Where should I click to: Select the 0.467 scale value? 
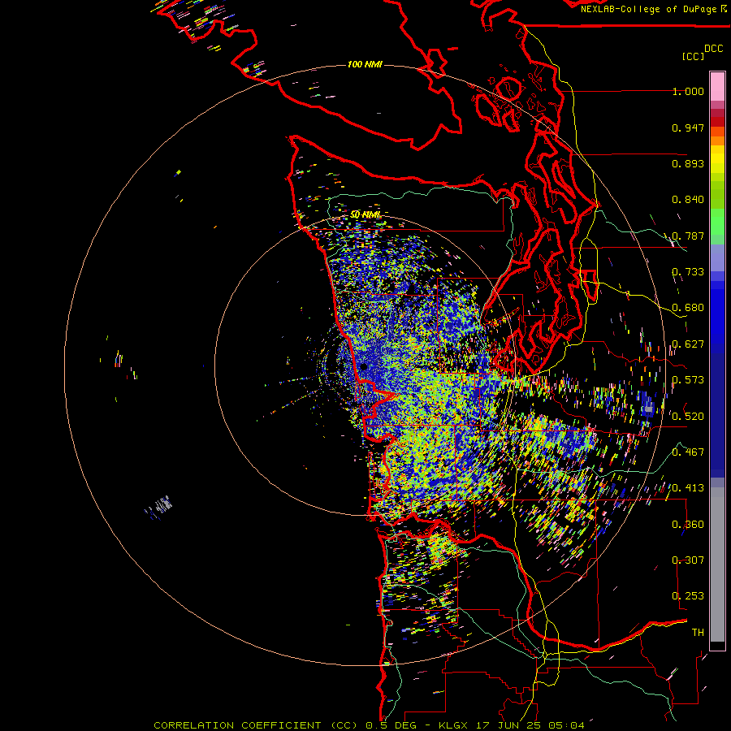[688, 452]
